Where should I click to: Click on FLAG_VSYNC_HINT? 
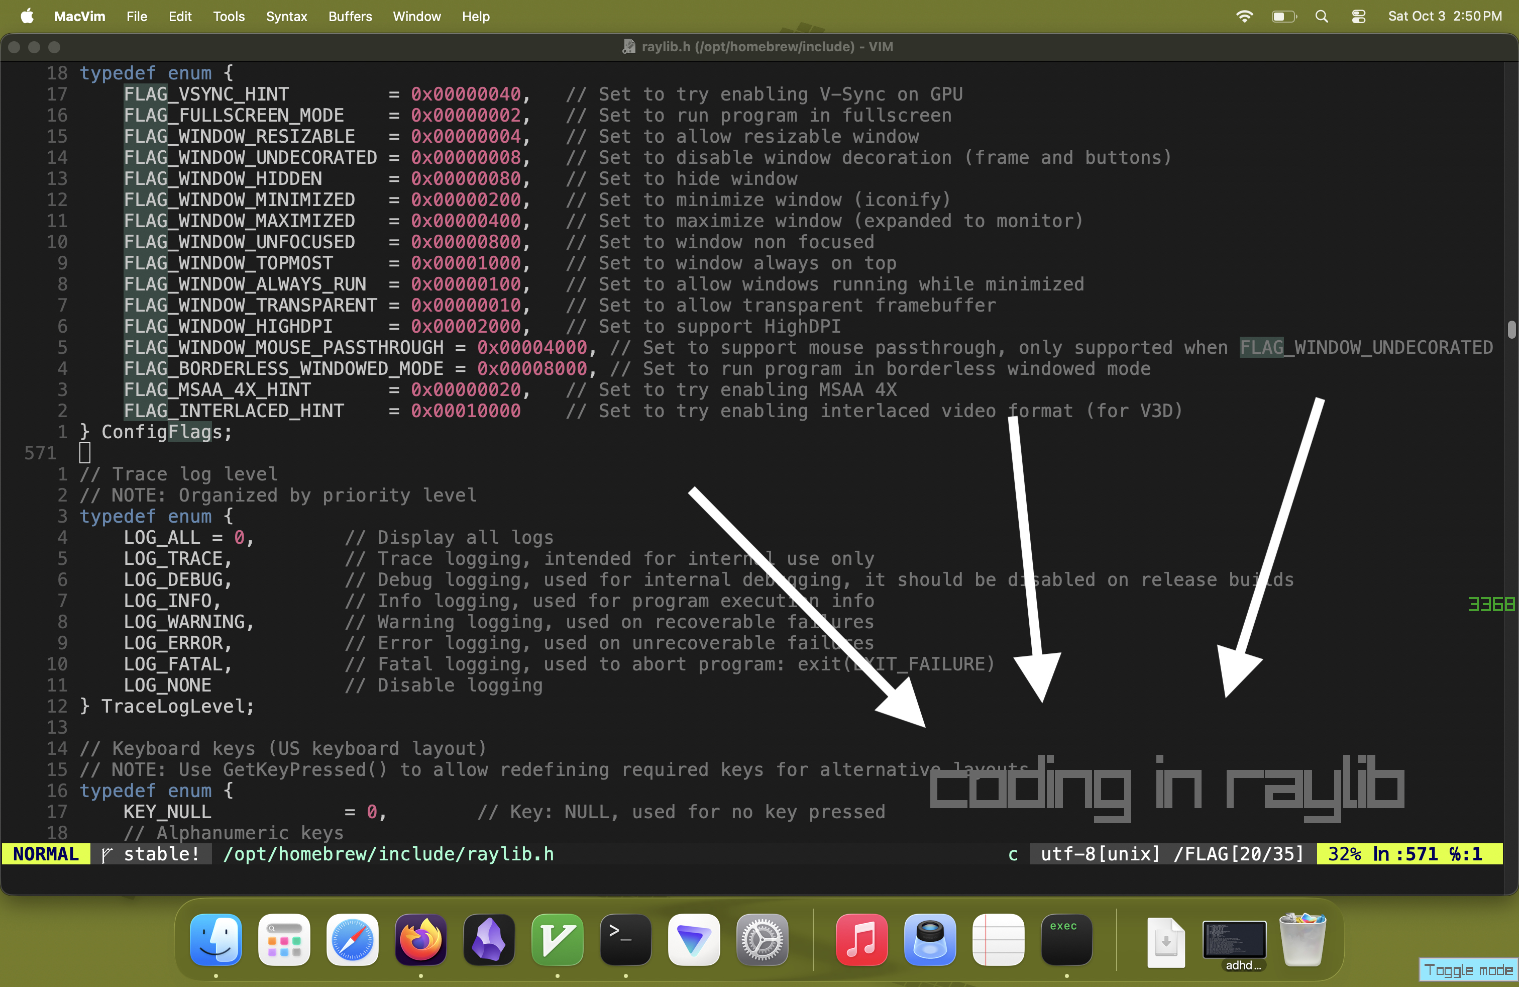tap(206, 94)
